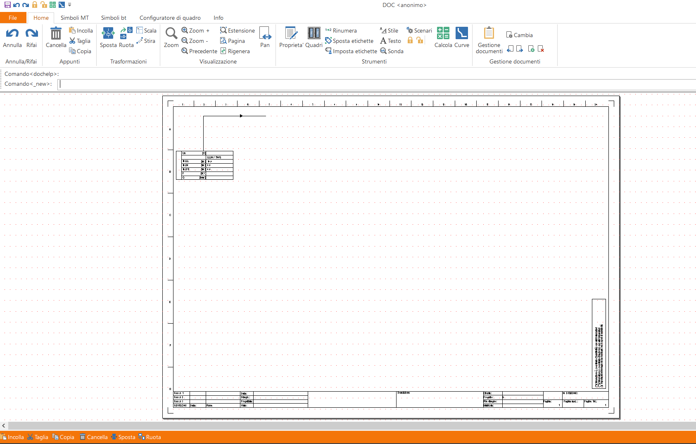
Task: Open Gestione documenti clipboard icon
Action: 489,33
